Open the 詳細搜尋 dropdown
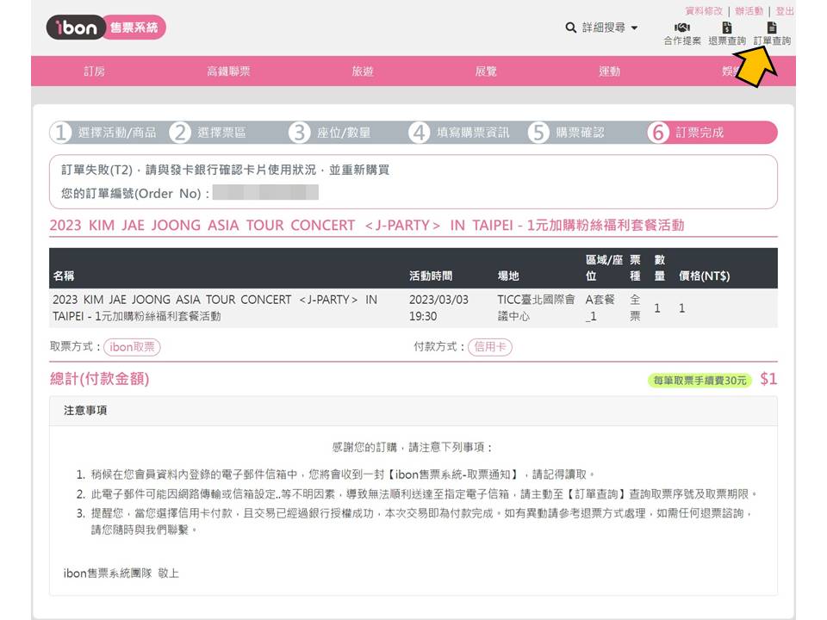 click(x=609, y=28)
